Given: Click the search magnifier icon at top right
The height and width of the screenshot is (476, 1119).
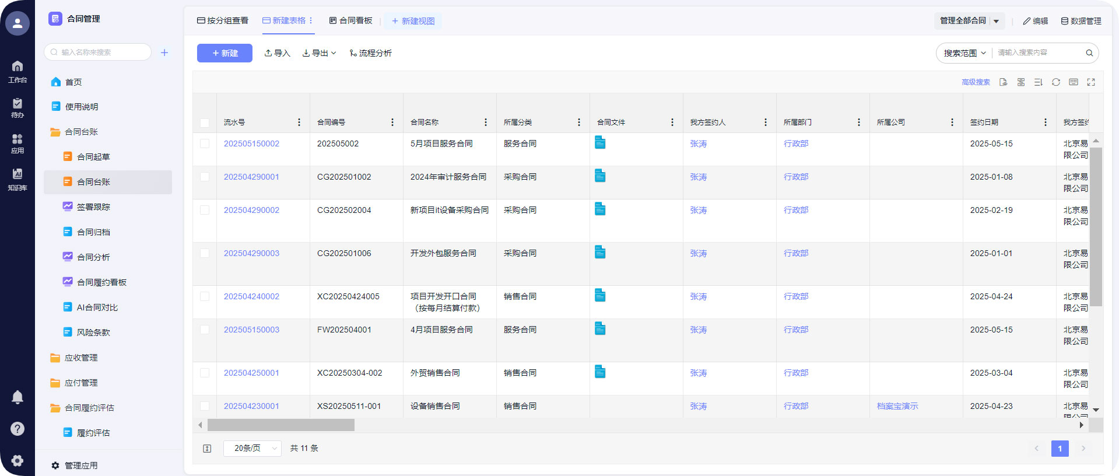Looking at the screenshot, I should (x=1089, y=53).
